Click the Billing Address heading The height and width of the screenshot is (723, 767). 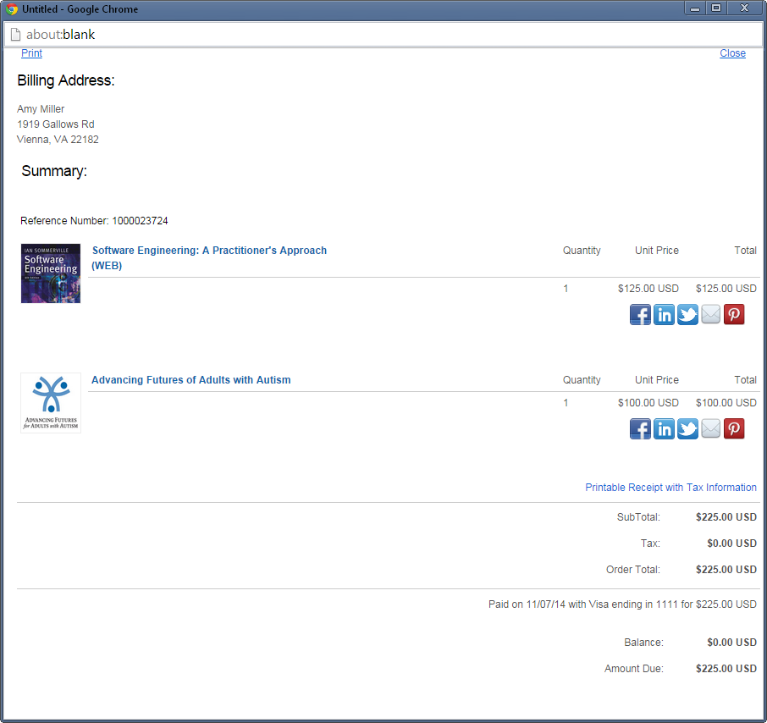(x=65, y=80)
